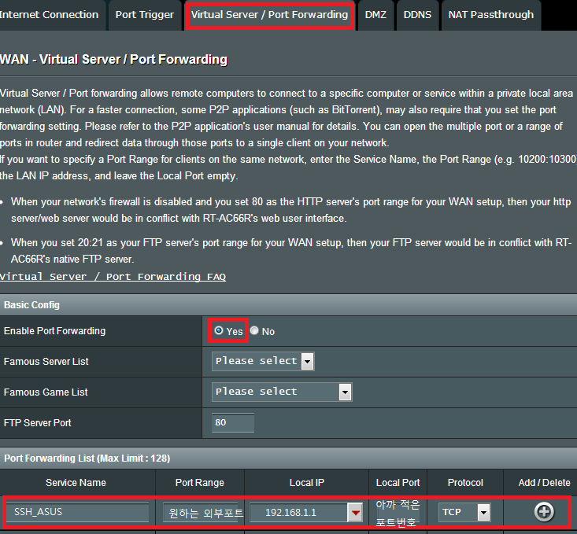The image size is (577, 534).
Task: Open Virtual Server / Port Forwarding FAQ link
Action: click(x=113, y=277)
